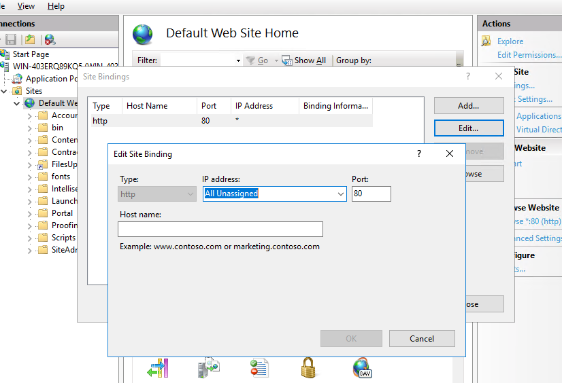Open the Help menu
This screenshot has width=562, height=383.
(x=56, y=6)
